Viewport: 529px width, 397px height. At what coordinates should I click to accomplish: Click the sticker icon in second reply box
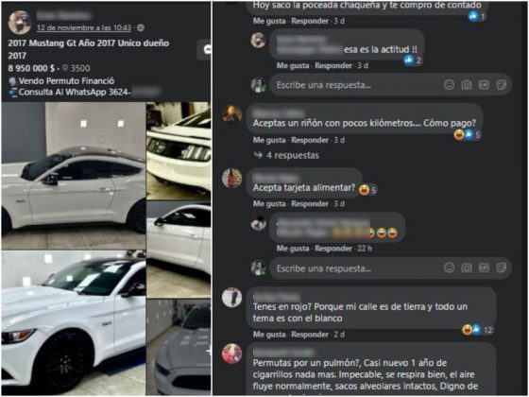[502, 268]
